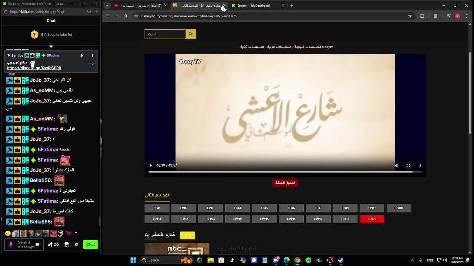Go back in Chrome browser

(x=108, y=16)
